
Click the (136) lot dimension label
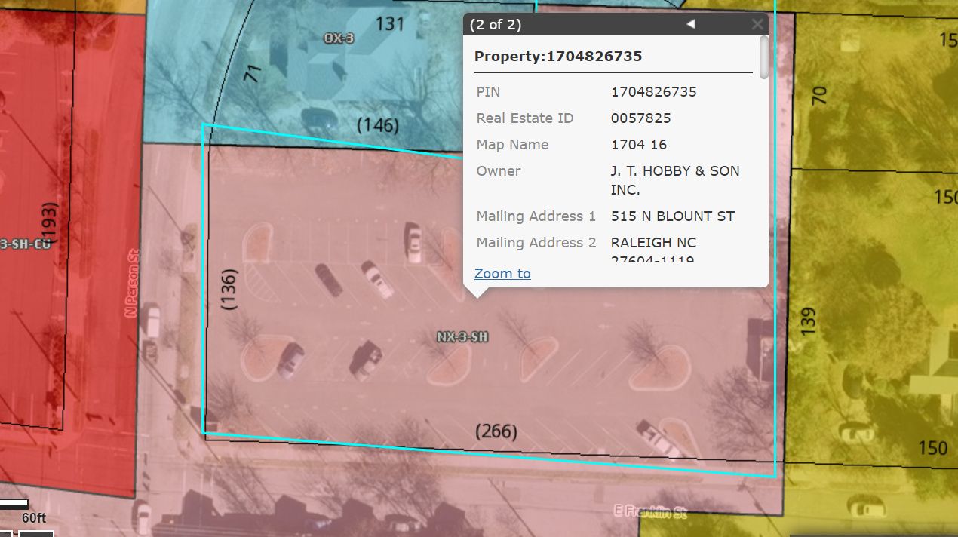pyautogui.click(x=229, y=290)
